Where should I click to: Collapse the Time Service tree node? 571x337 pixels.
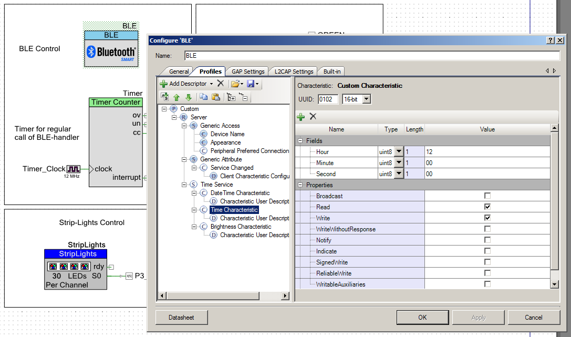[184, 185]
